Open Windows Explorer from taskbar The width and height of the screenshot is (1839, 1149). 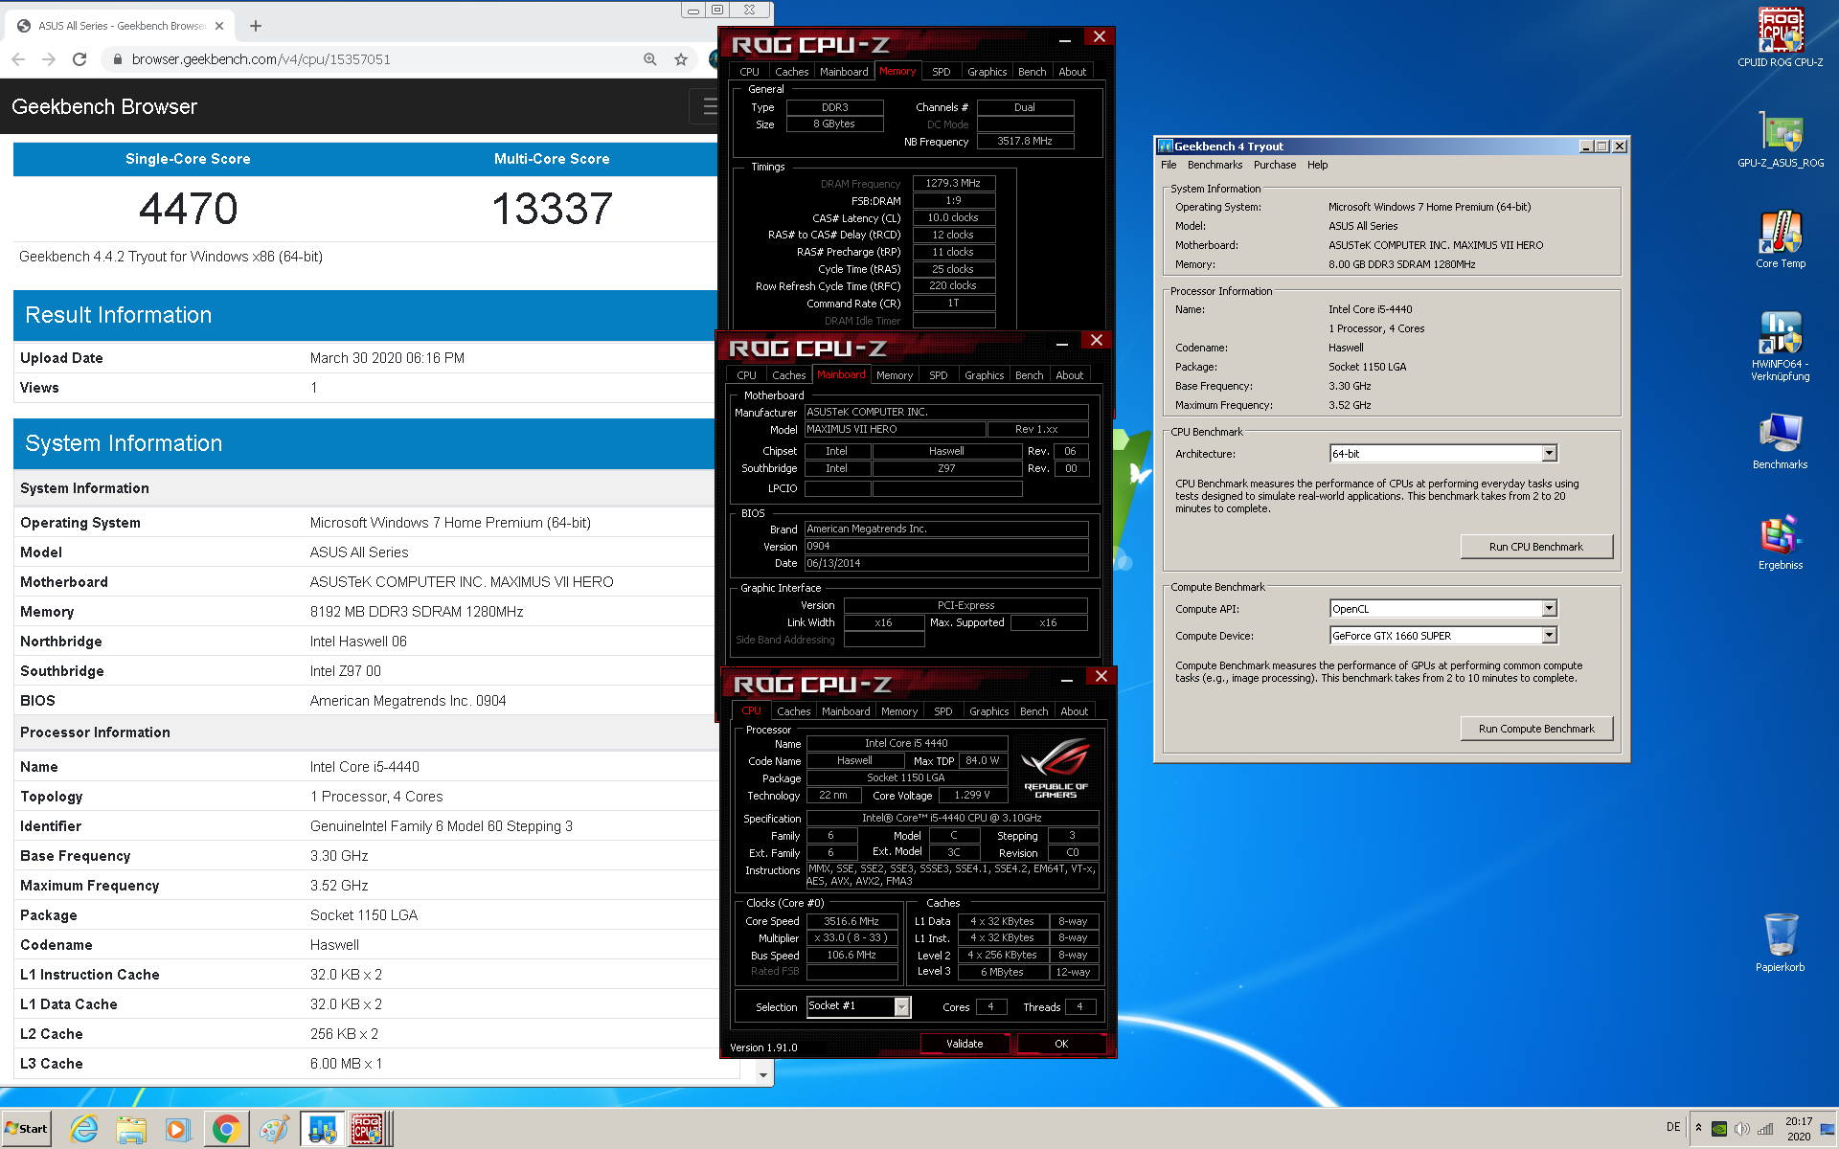click(131, 1130)
